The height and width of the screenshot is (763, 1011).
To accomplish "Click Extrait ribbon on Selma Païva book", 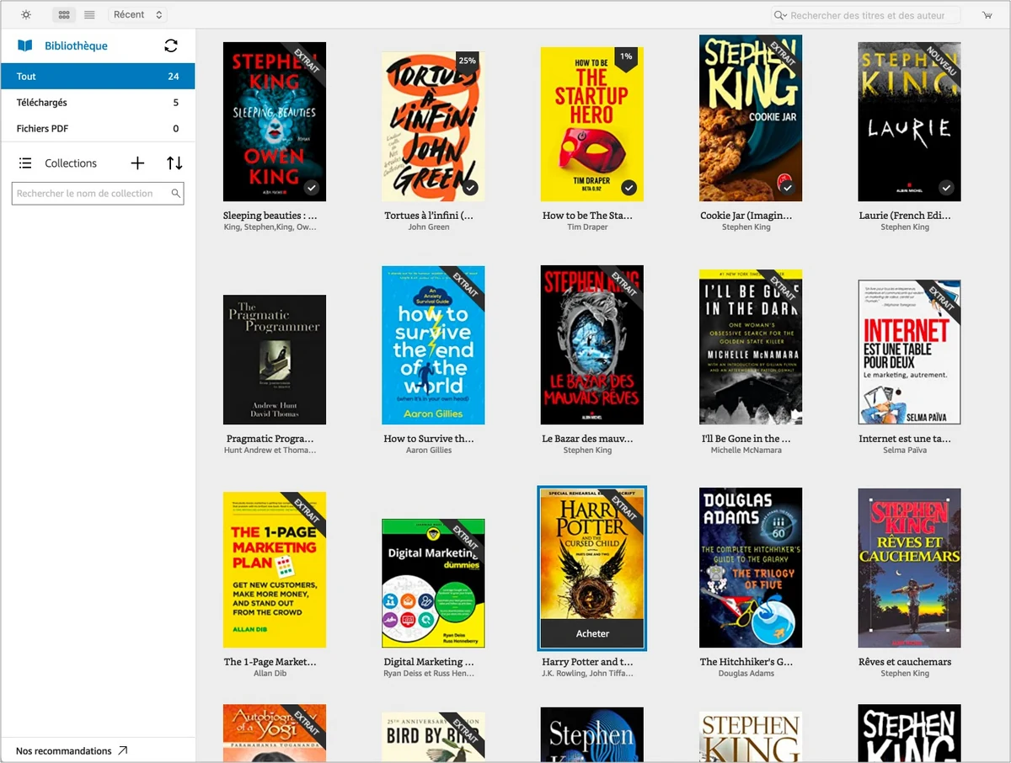I will point(939,301).
